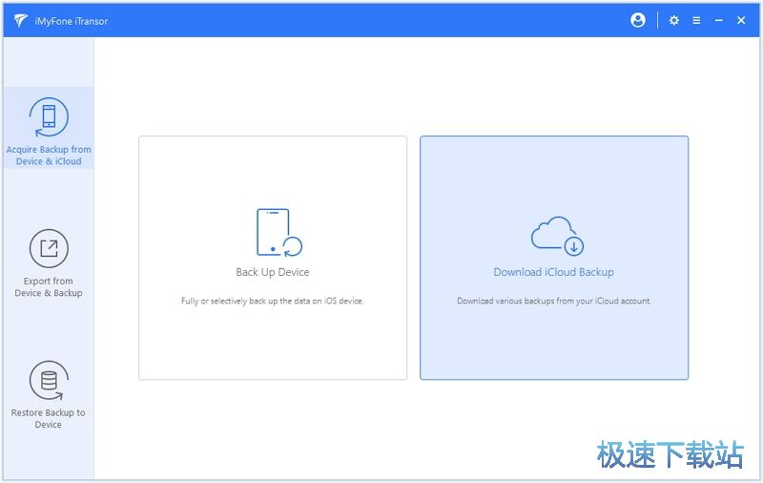763x483 pixels.
Task: Click 'Download various backups from your iCloud' text
Action: pyautogui.click(x=554, y=301)
